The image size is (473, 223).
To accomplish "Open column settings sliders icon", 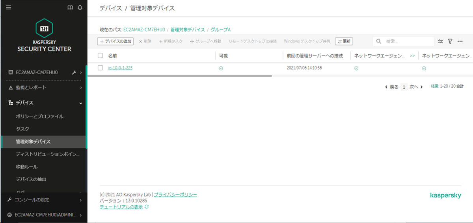I will [x=440, y=41].
